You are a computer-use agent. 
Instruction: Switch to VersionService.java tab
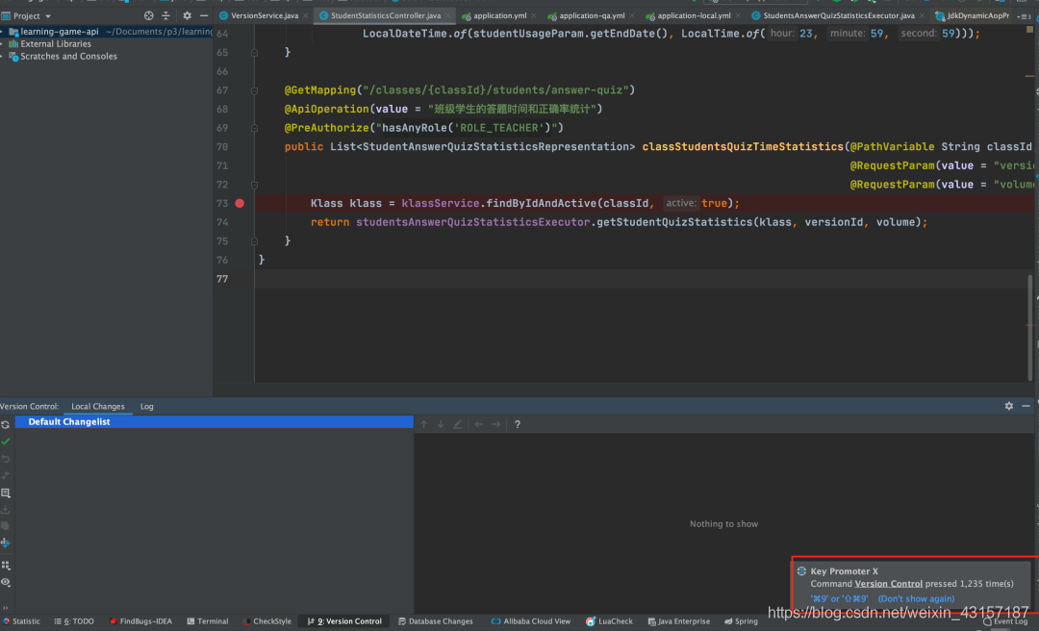(265, 15)
